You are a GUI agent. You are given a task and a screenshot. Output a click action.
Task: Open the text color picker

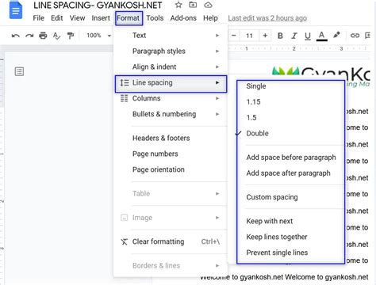click(321, 36)
